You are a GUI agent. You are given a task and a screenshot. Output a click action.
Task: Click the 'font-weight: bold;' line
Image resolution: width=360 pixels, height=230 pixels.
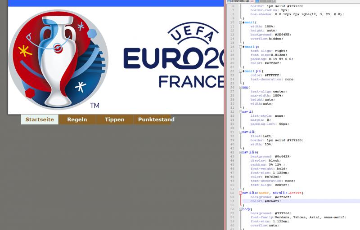[x=269, y=169]
